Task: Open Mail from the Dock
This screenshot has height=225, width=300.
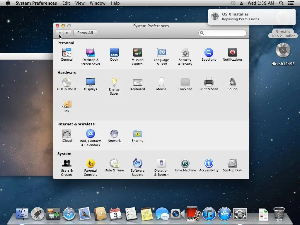Action: (x=84, y=213)
